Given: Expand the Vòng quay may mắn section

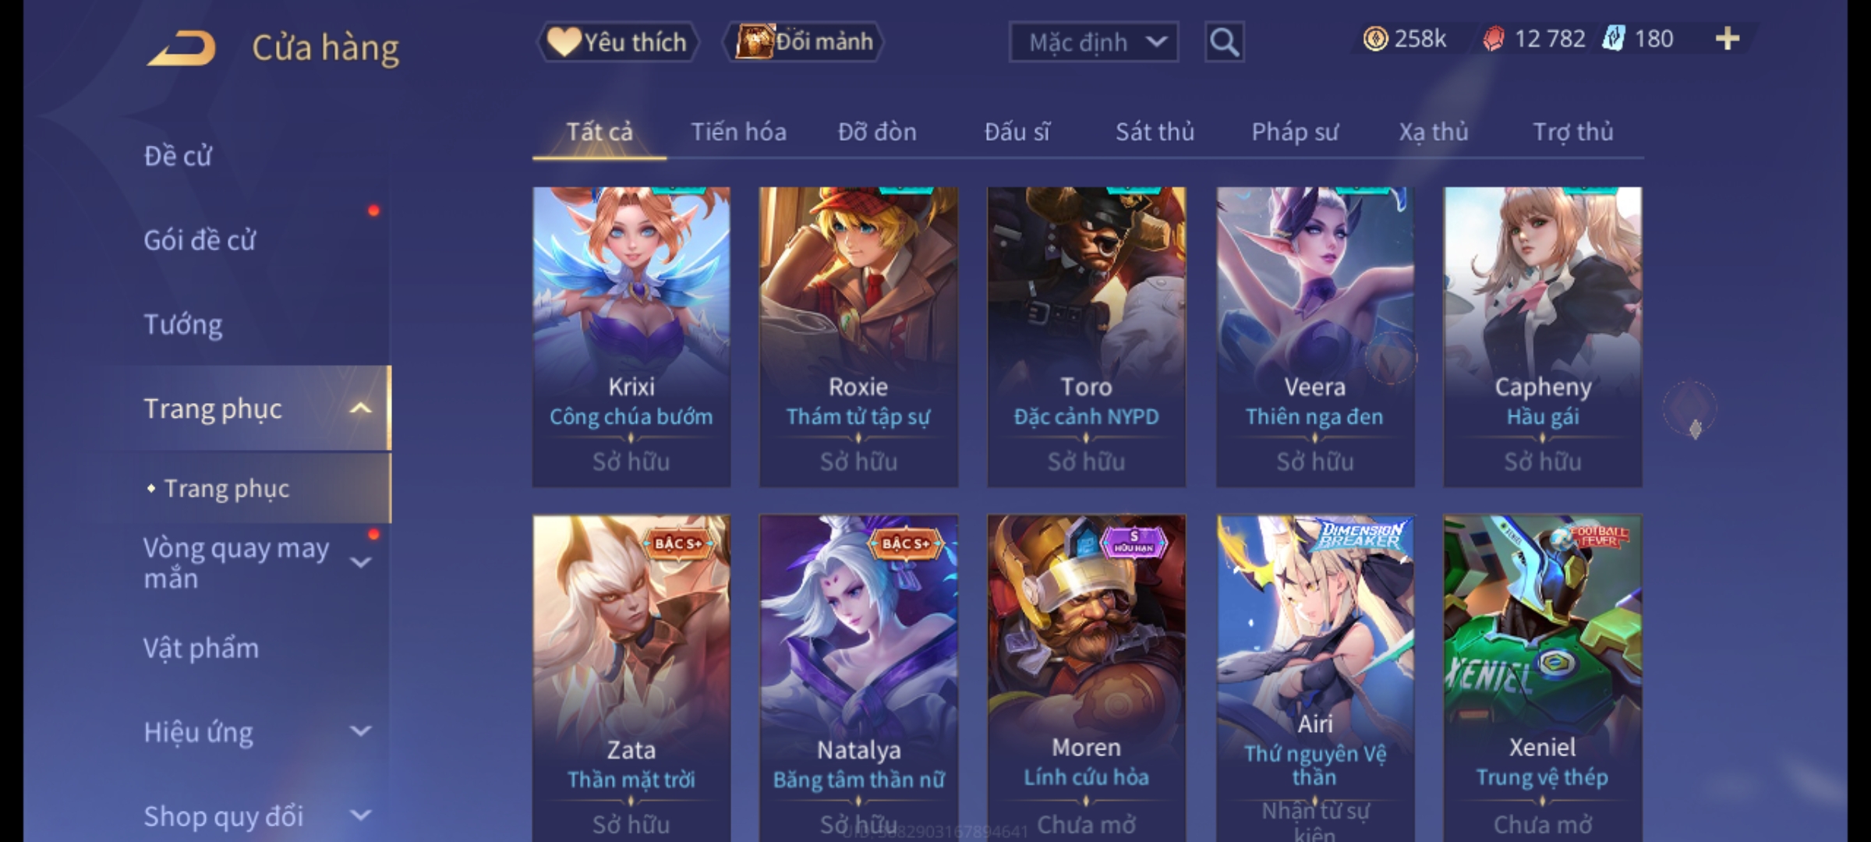Looking at the screenshot, I should [x=360, y=563].
